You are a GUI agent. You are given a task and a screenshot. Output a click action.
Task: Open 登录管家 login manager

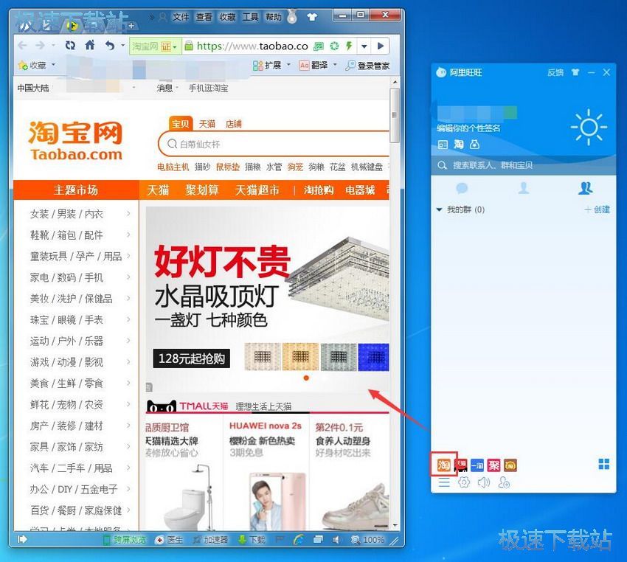tap(368, 66)
